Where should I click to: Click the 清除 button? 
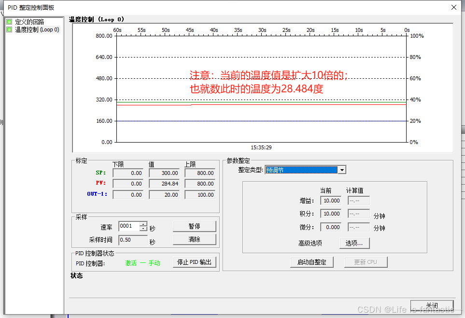point(194,239)
